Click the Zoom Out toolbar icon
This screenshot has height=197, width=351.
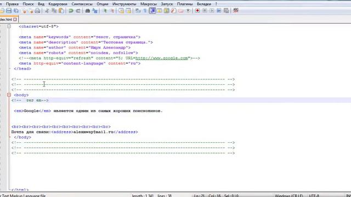(112, 10)
